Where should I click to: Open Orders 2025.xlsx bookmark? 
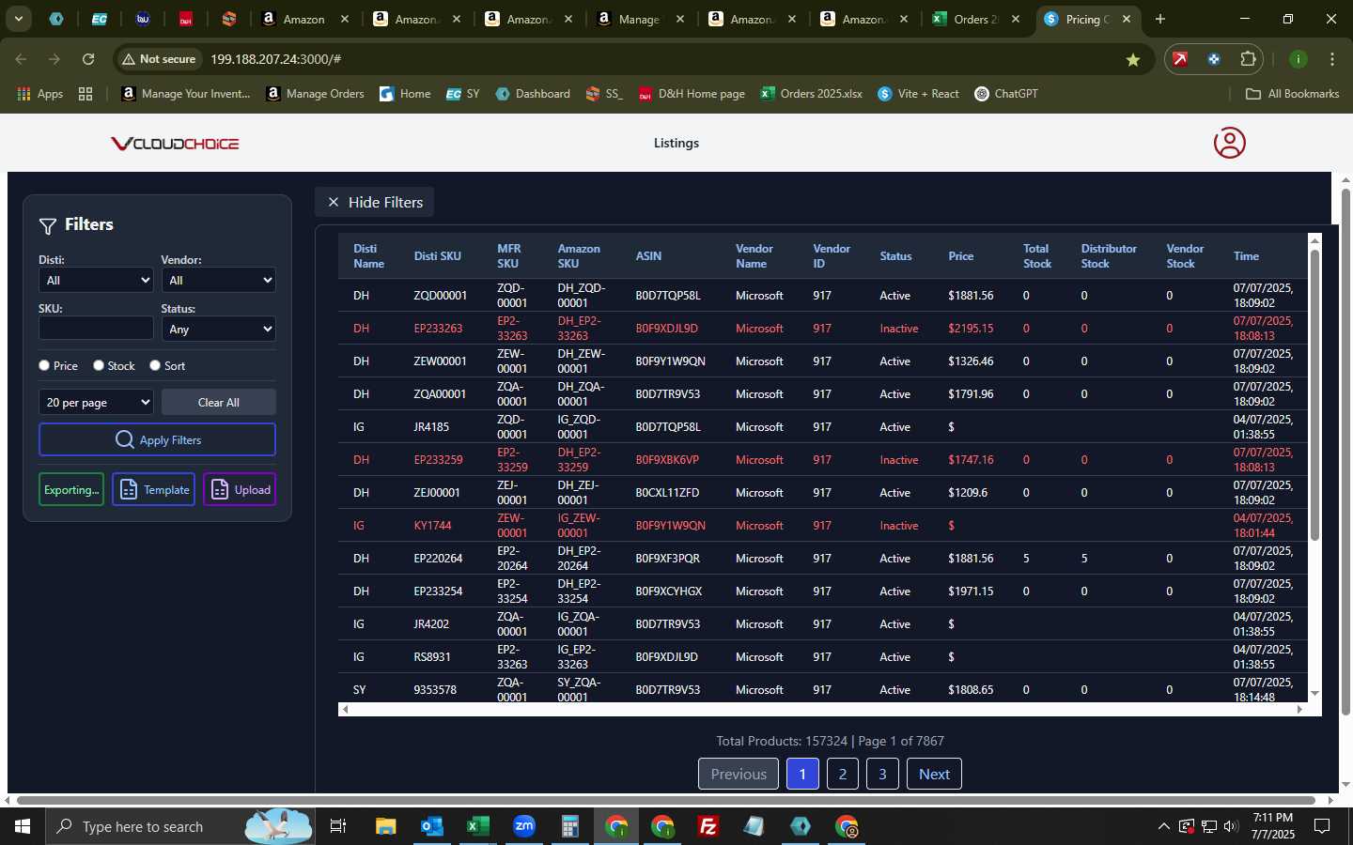tap(811, 94)
